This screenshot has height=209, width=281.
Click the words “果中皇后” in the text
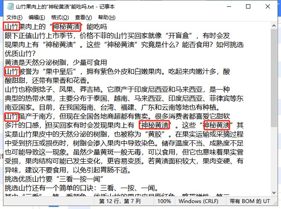(59, 72)
